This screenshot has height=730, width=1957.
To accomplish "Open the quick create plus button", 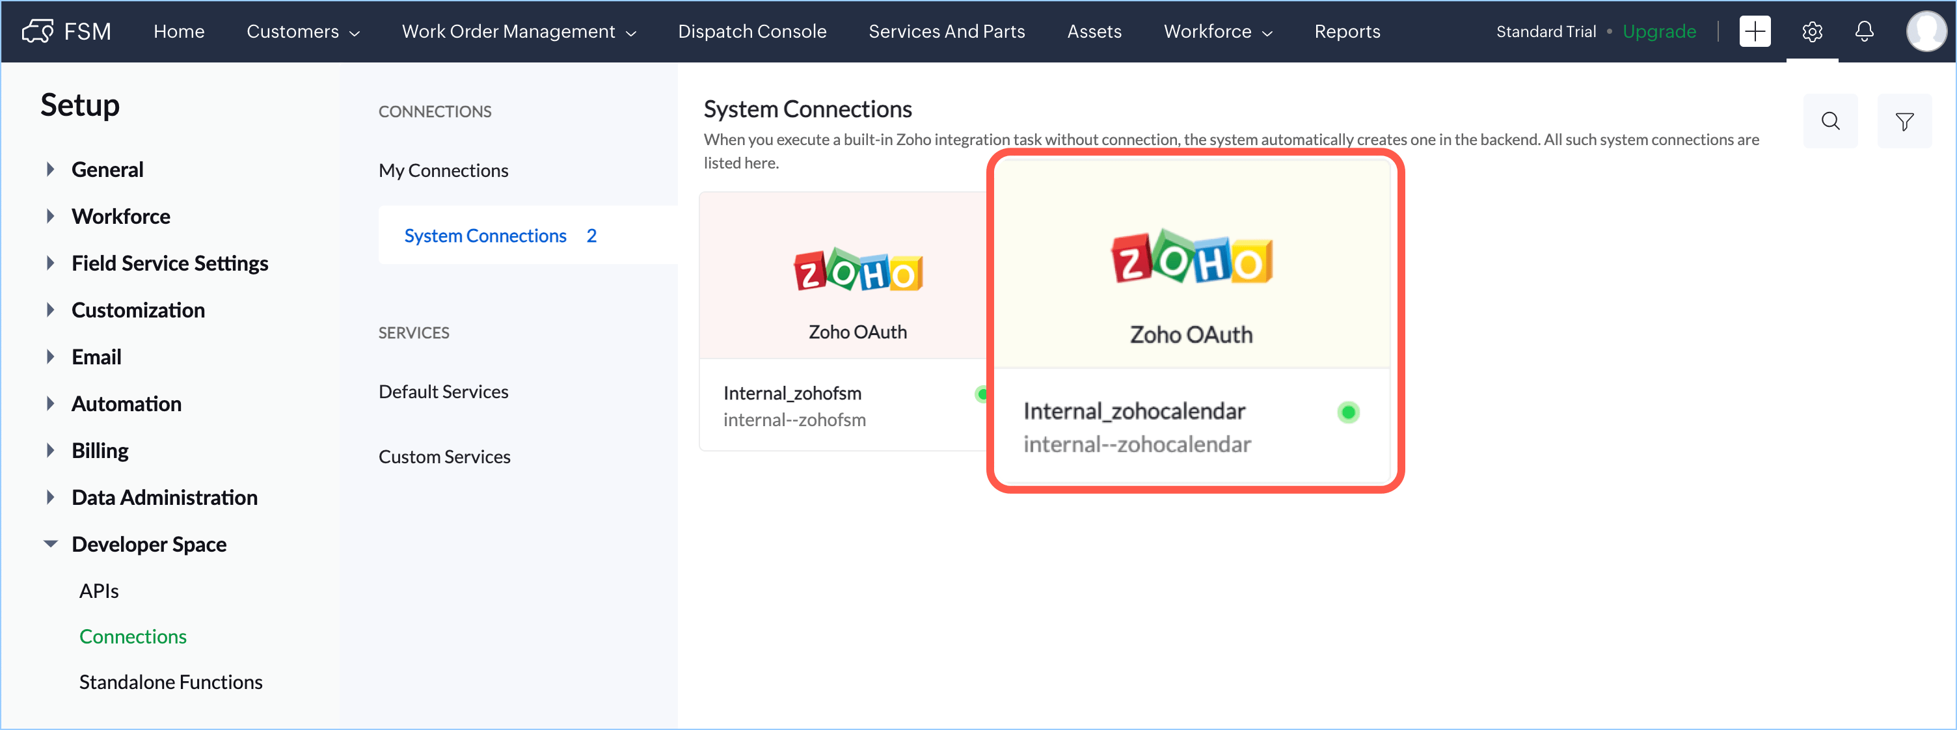I will point(1755,31).
